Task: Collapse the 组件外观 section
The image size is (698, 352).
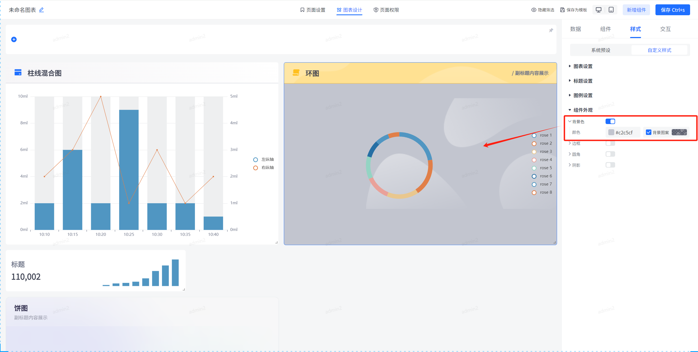Action: point(583,110)
